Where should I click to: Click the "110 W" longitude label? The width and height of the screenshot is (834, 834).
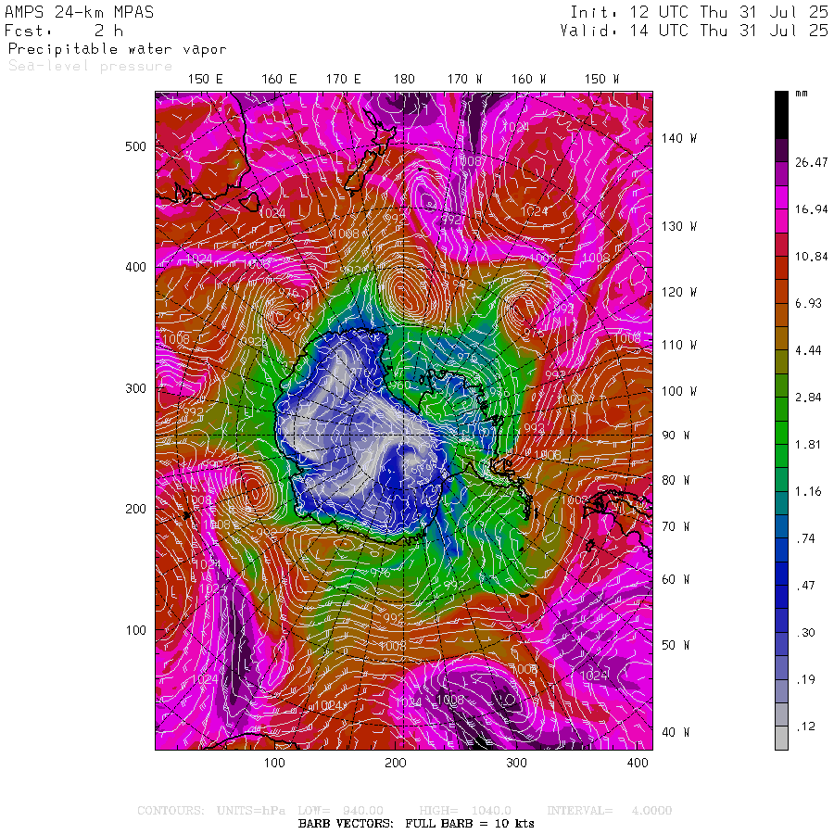click(x=679, y=345)
